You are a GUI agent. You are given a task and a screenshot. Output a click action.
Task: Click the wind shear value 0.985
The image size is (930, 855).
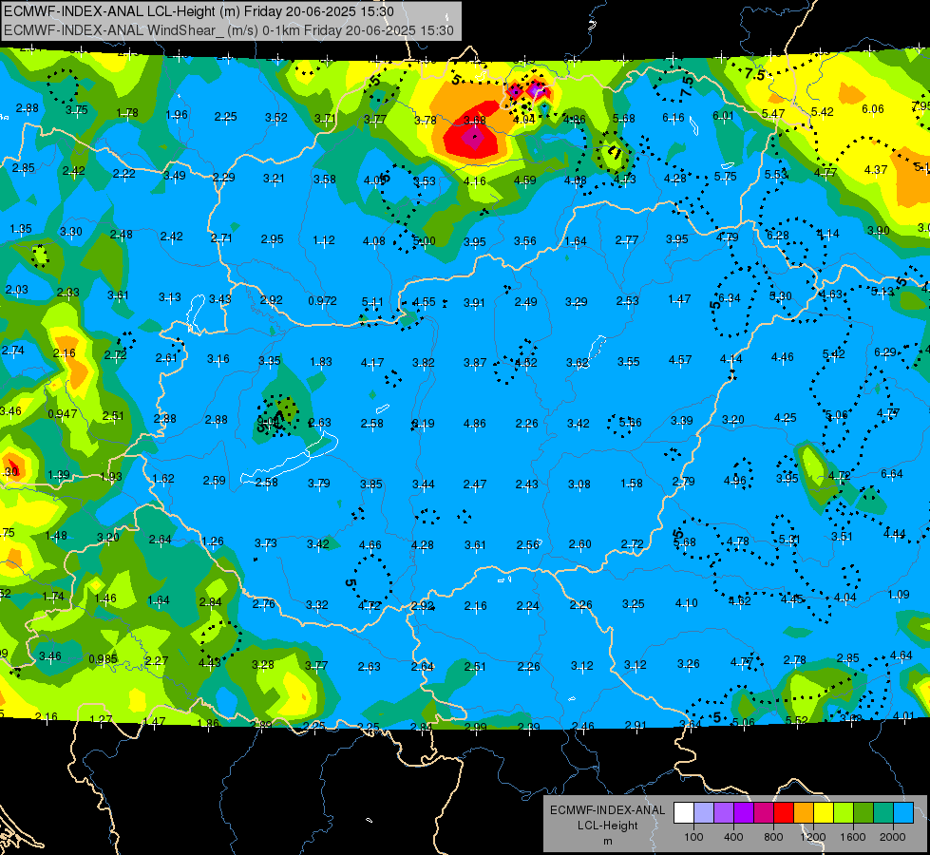coord(104,659)
